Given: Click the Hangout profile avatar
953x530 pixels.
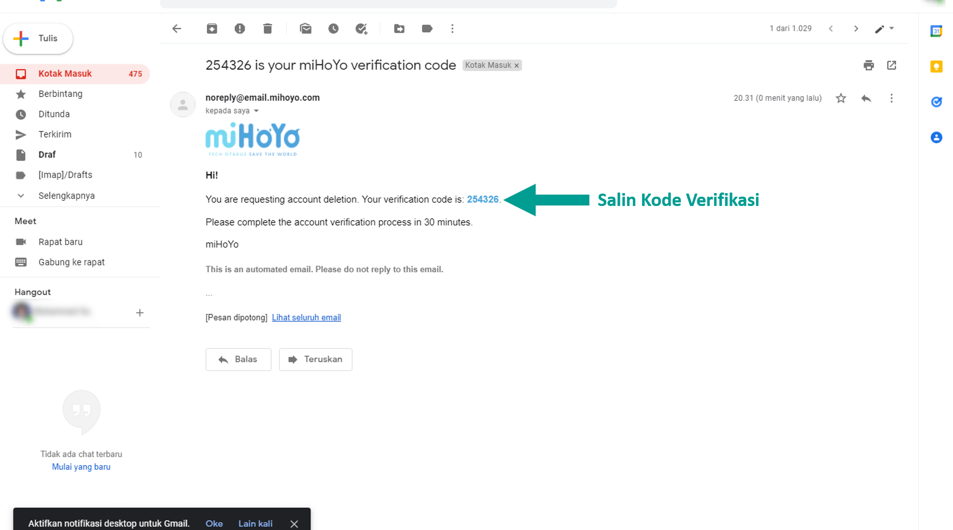Looking at the screenshot, I should pyautogui.click(x=22, y=312).
